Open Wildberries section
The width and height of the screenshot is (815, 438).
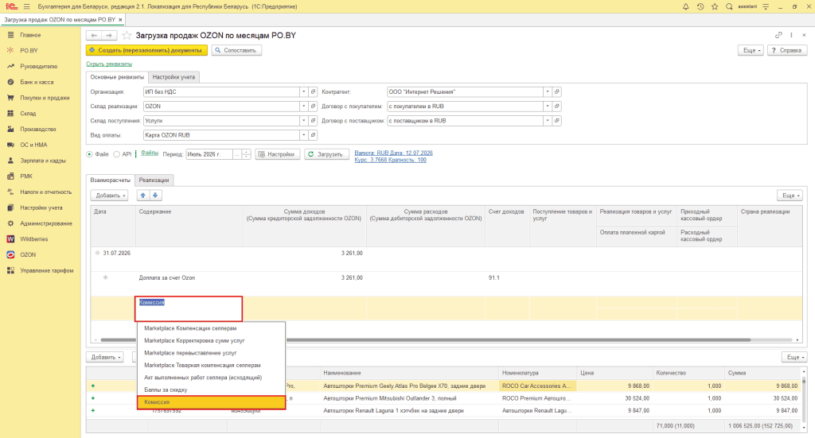click(x=33, y=238)
